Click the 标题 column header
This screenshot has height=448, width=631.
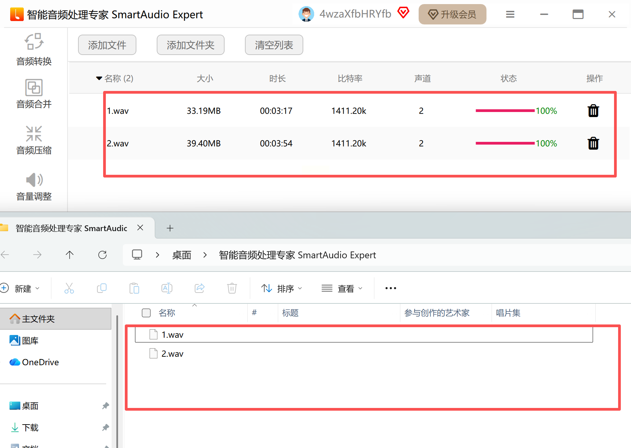(x=290, y=313)
